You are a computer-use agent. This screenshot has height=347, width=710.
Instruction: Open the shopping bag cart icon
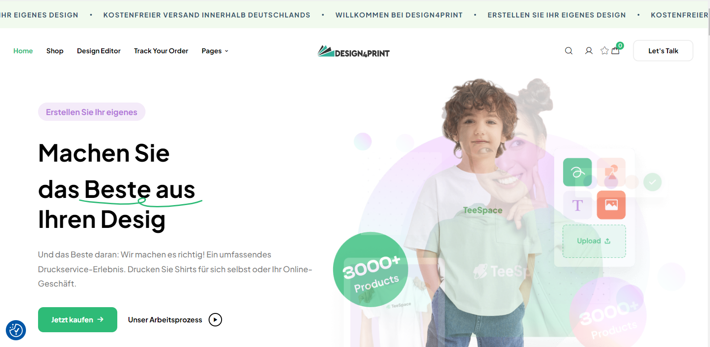[616, 50]
